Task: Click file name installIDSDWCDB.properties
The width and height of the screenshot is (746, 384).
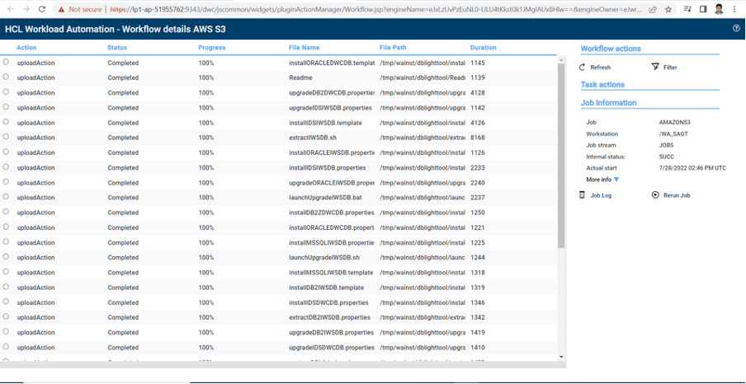Action: (328, 302)
